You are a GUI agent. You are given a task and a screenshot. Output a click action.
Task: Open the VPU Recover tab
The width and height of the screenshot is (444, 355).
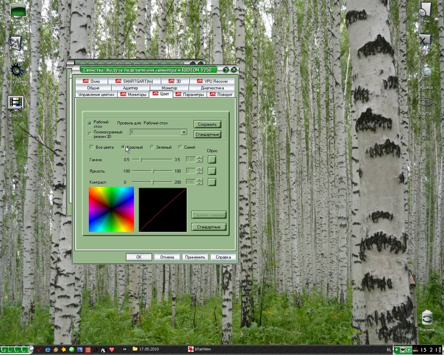coord(212,81)
